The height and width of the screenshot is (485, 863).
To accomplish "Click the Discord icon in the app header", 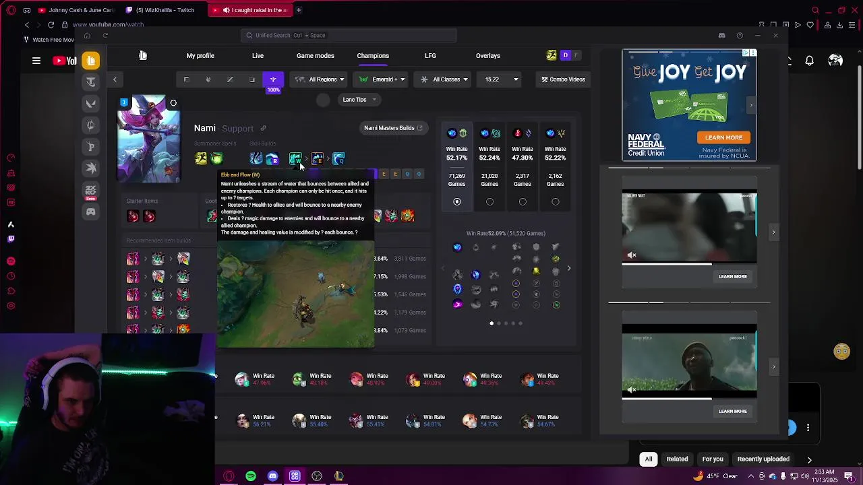I will coord(721,36).
